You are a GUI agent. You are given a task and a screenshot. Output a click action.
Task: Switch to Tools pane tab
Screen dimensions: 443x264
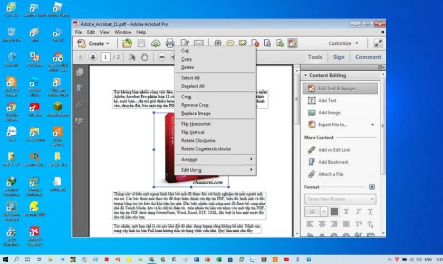pyautogui.click(x=315, y=57)
